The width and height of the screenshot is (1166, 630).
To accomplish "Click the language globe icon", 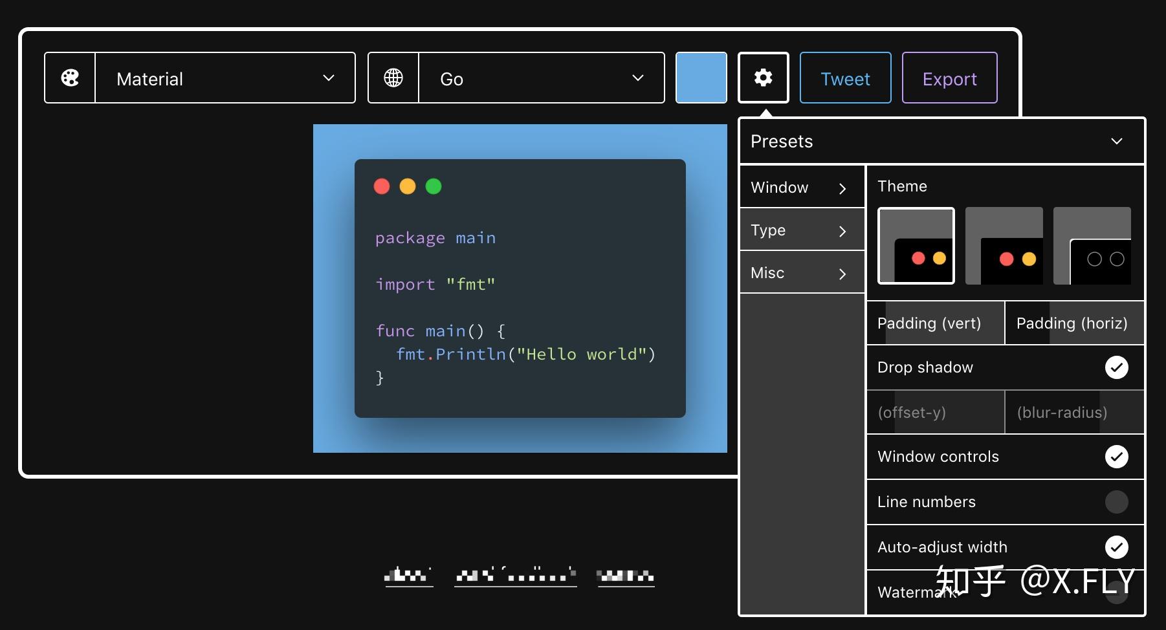I will 393,78.
